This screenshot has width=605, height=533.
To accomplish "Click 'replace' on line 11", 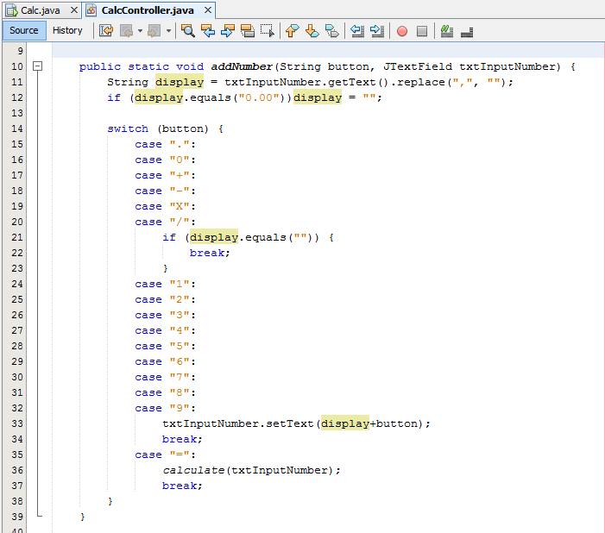I will click(x=421, y=83).
